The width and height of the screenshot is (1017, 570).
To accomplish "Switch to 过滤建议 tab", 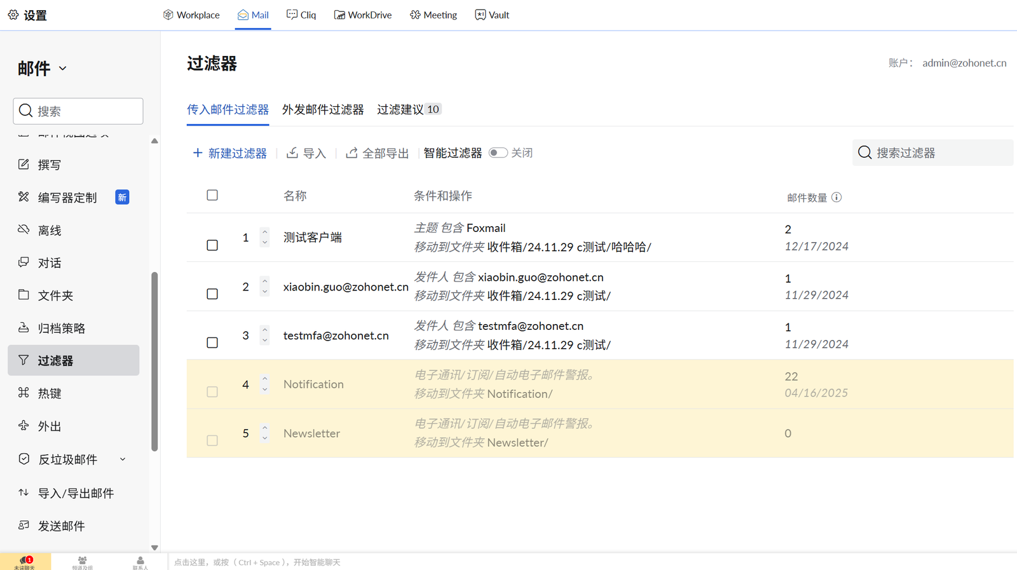I will point(409,109).
